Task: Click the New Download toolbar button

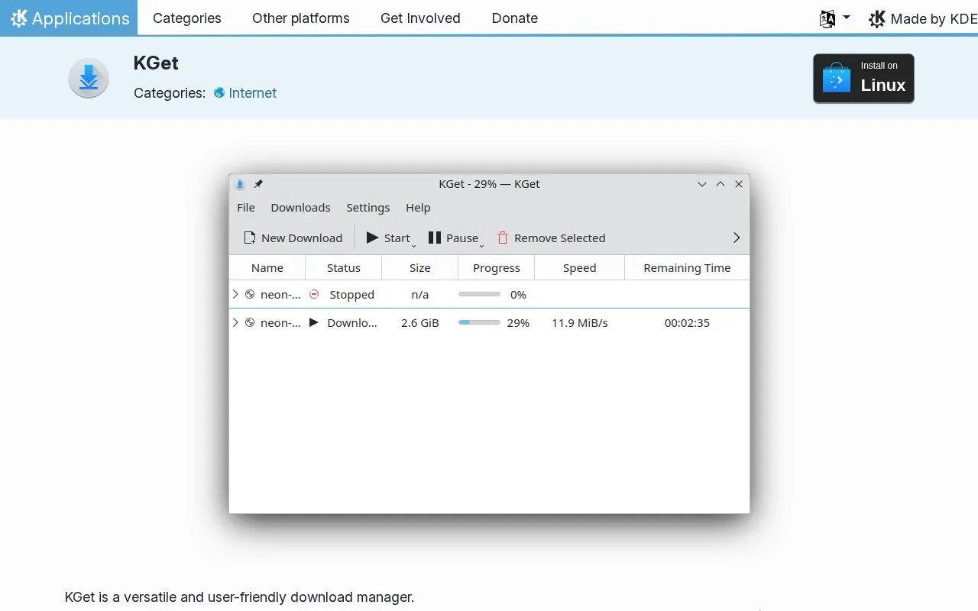Action: coord(293,238)
